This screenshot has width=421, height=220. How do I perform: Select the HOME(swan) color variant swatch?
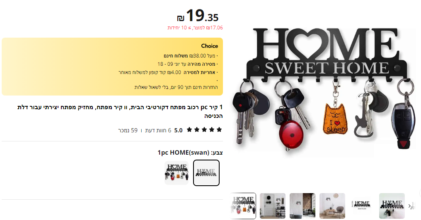coord(206,173)
